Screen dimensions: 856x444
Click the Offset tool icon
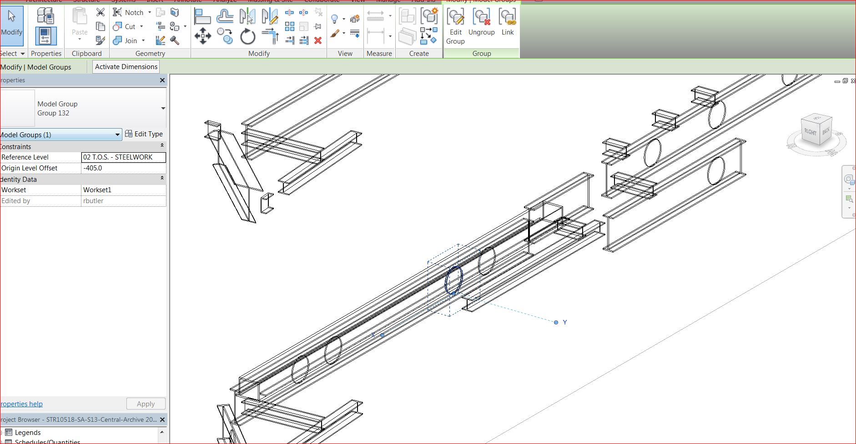click(225, 17)
